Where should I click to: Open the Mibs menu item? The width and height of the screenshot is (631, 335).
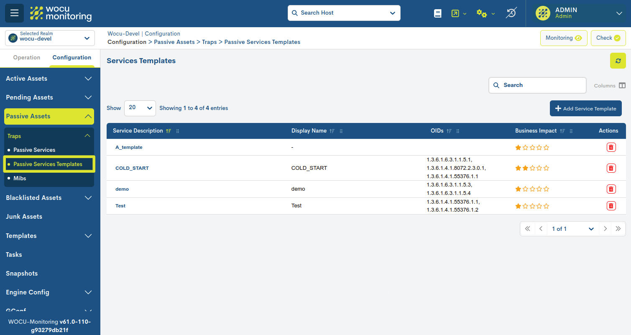[20, 178]
